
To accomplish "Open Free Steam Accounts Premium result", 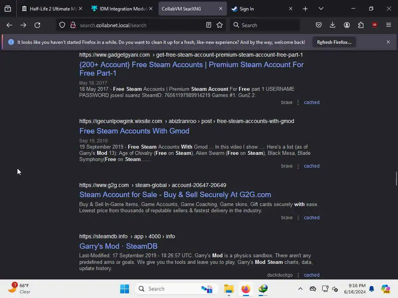I will pos(191,69).
